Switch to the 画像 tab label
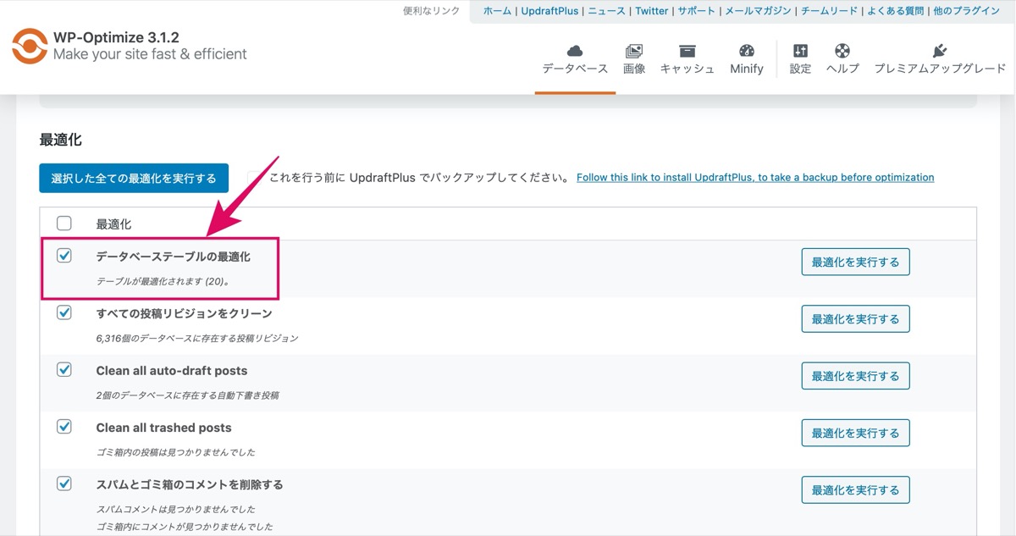Screen dimensions: 1016x536 634,69
